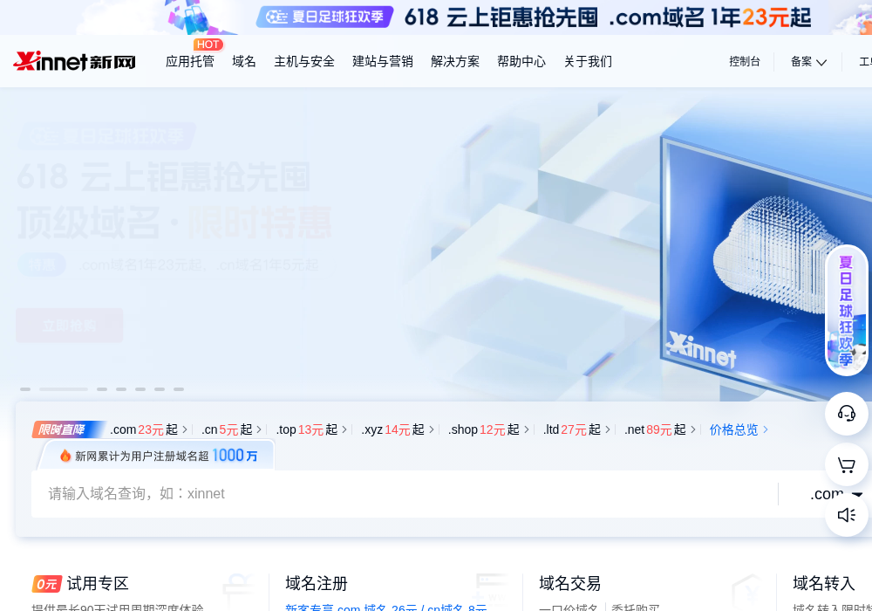Viewport: 872px width, 611px height.
Task: Open the 关于我们 menu
Action: 588,61
